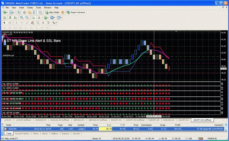
Task: Open the Insert menu
Action: coord(22,8)
